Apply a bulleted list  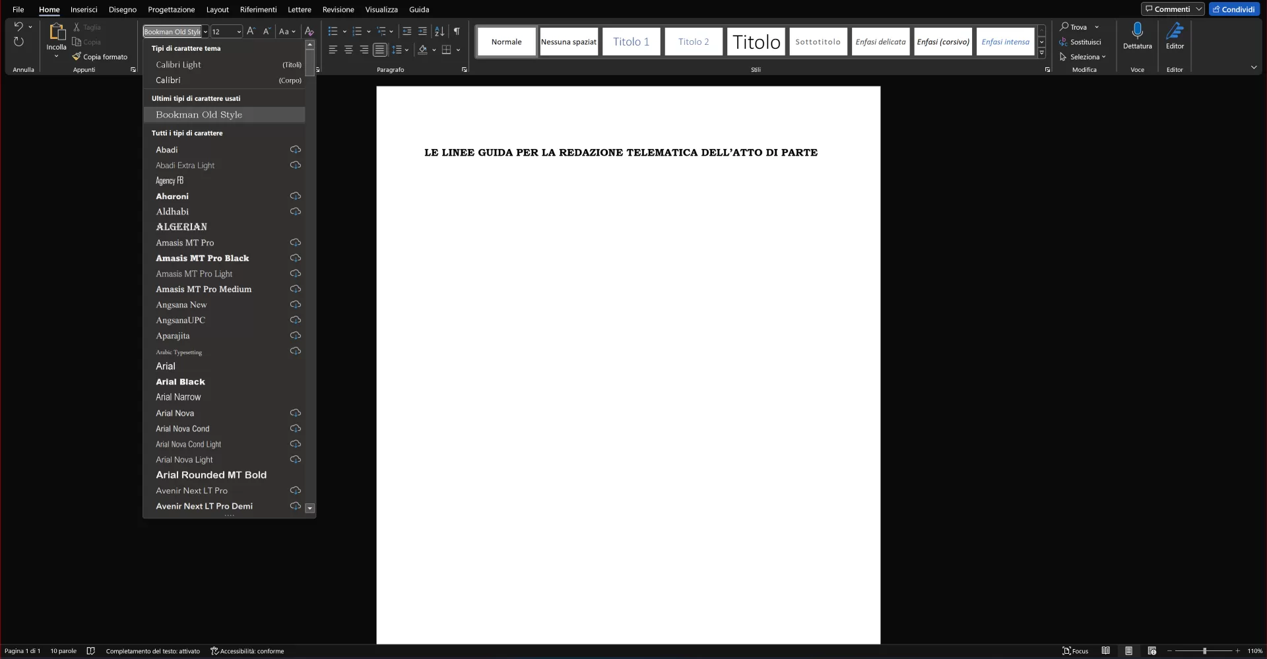click(333, 31)
